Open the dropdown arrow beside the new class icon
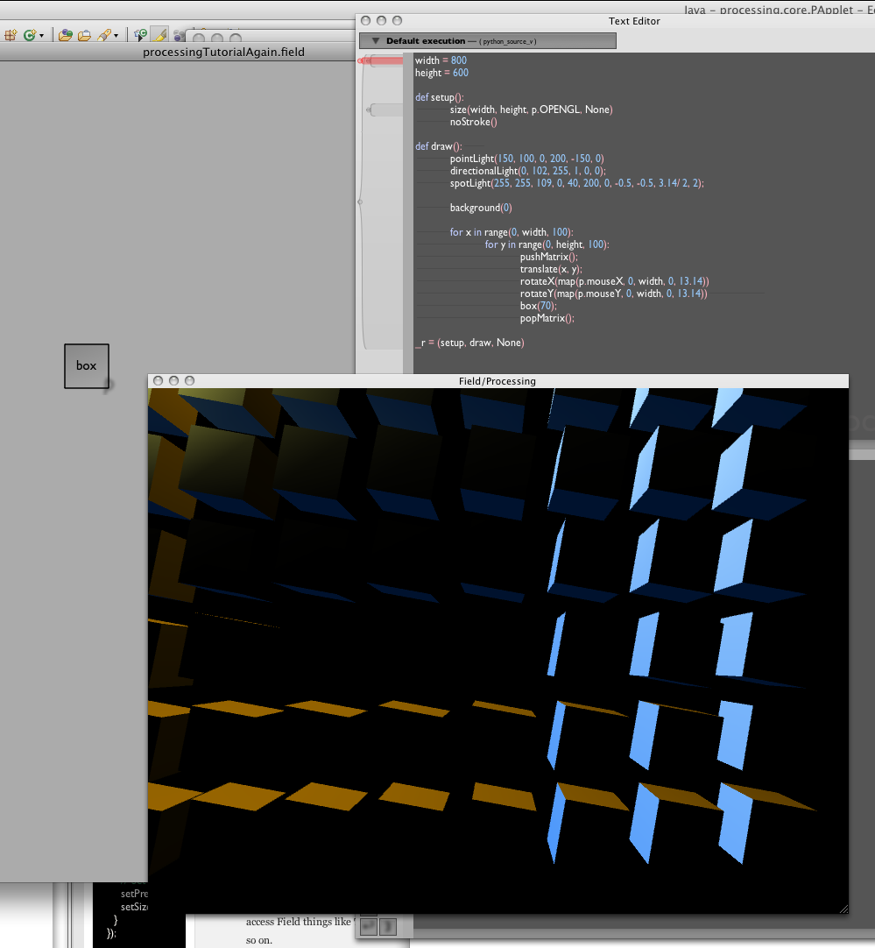This screenshot has width=875, height=948. click(41, 36)
